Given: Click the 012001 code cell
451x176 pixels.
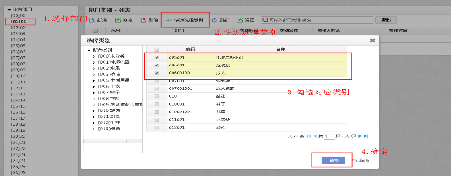Looking at the screenshot, I should coord(191,127).
